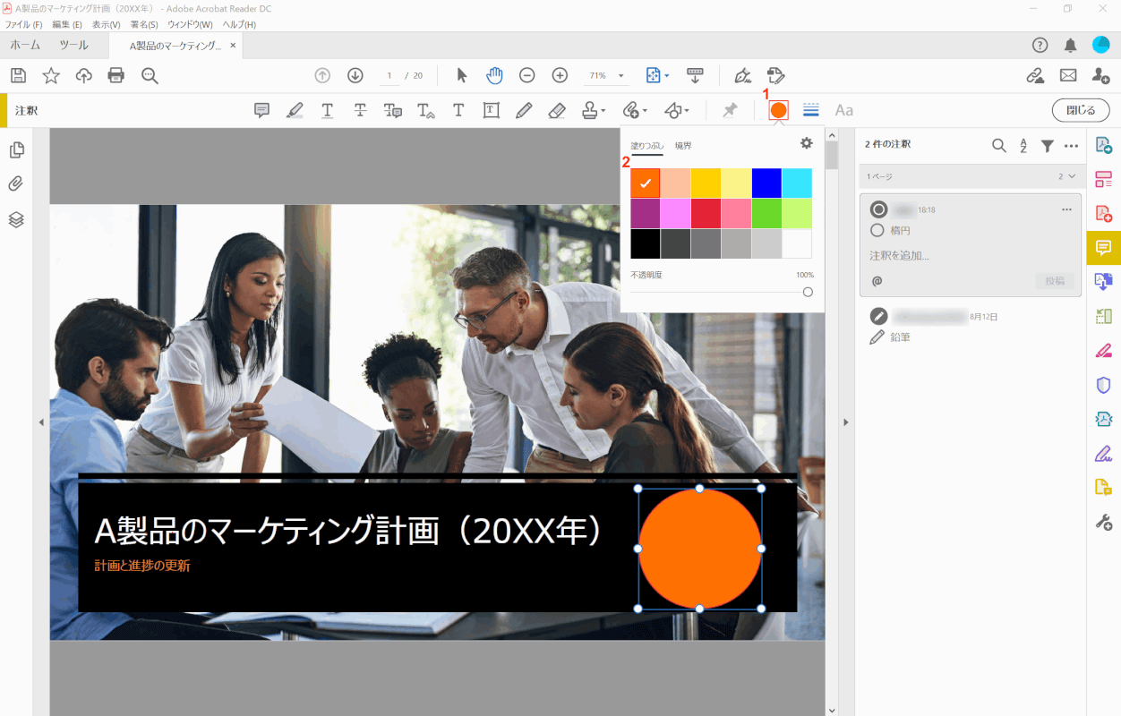Select the highlight text tool

tap(295, 110)
